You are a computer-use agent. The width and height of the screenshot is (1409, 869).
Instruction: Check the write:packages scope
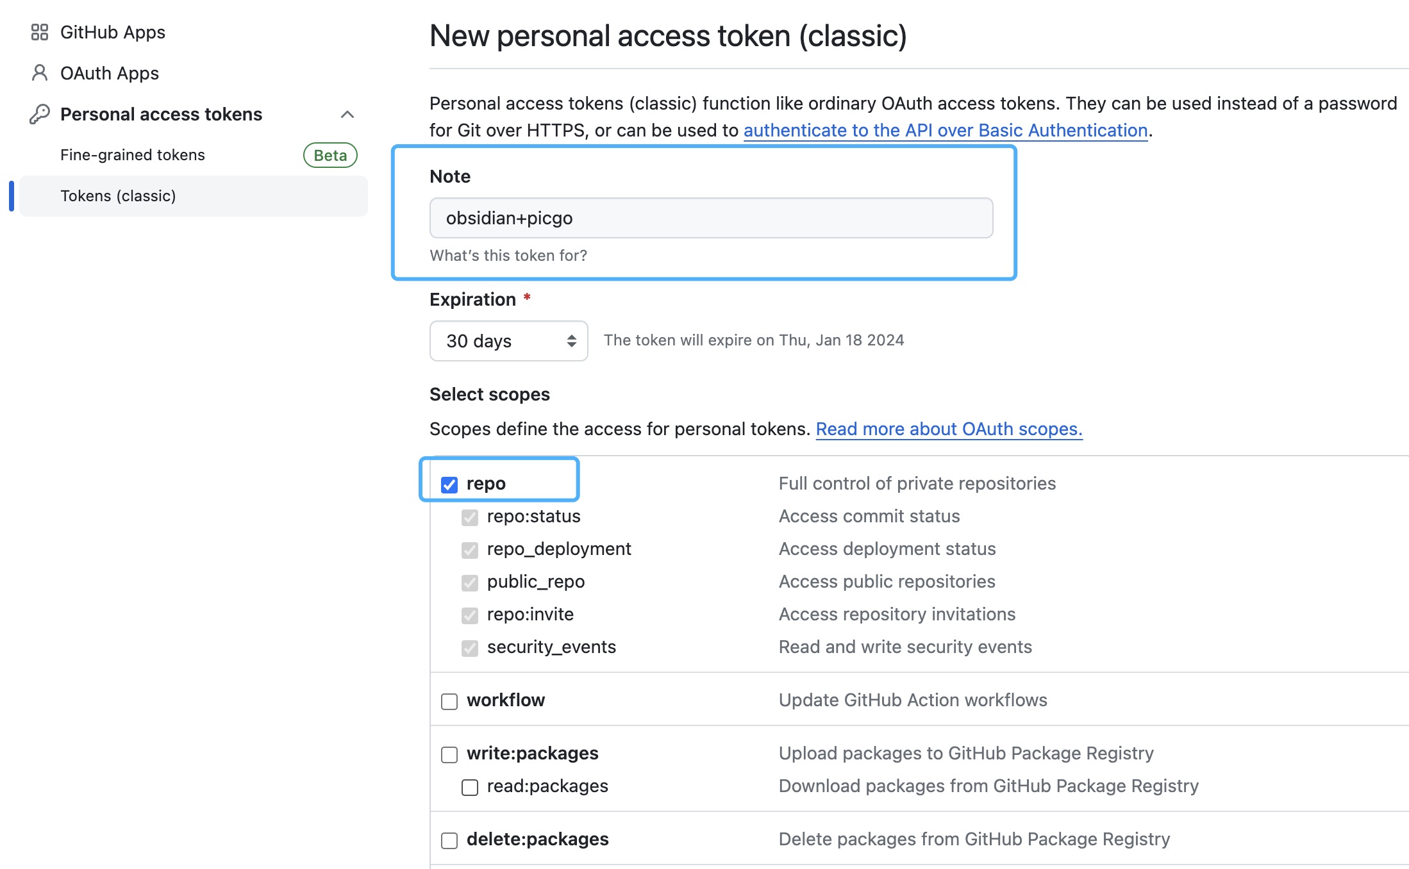point(449,754)
